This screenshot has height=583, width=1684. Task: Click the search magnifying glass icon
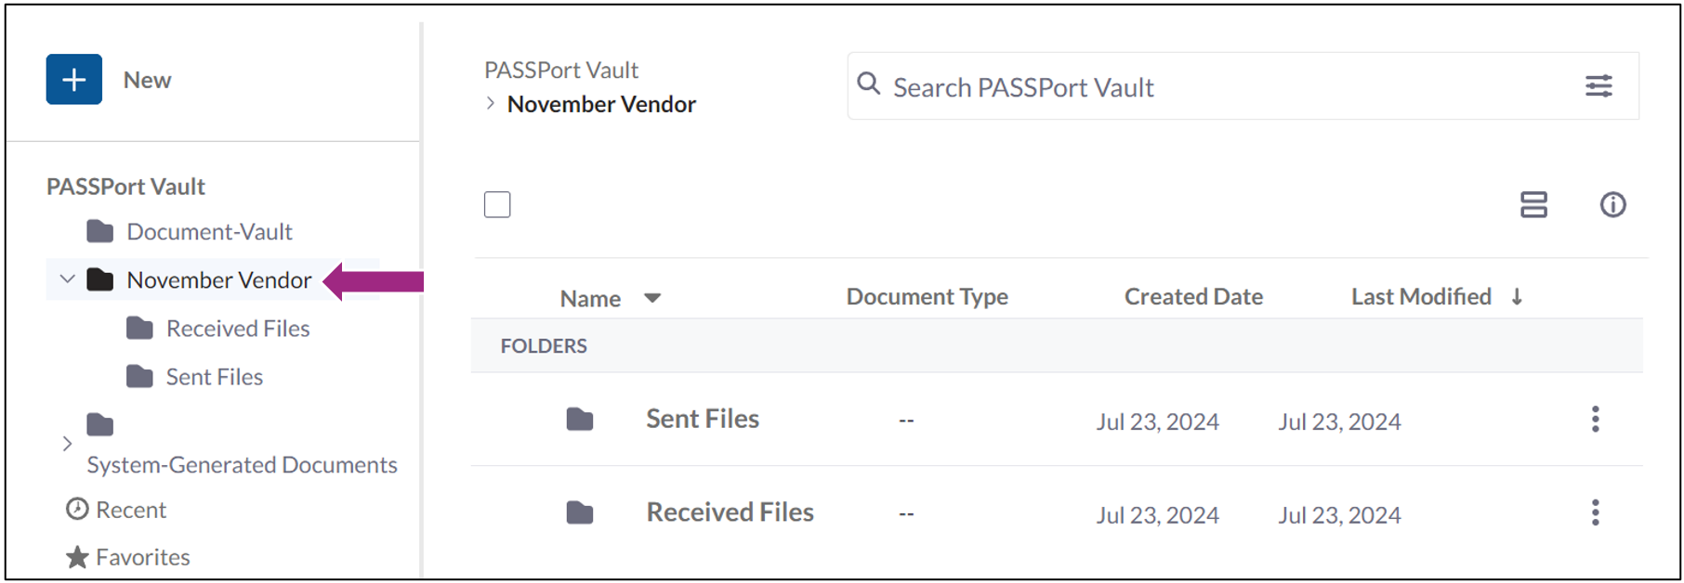point(869,84)
